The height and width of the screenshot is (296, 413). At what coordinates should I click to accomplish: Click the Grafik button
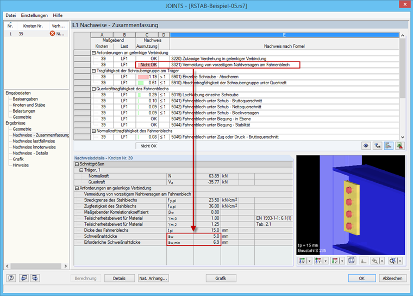click(221, 278)
